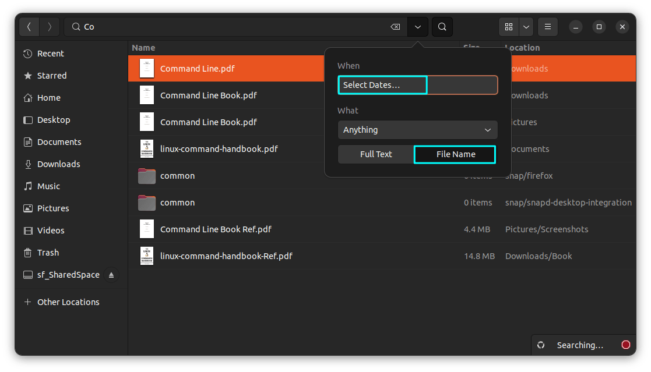Select File Name search mode
This screenshot has width=651, height=372.
tap(455, 154)
